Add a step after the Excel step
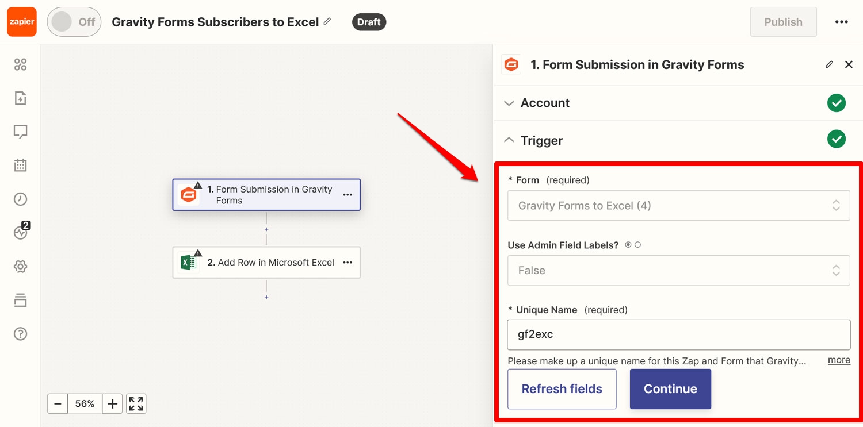This screenshot has height=427, width=863. tap(266, 297)
